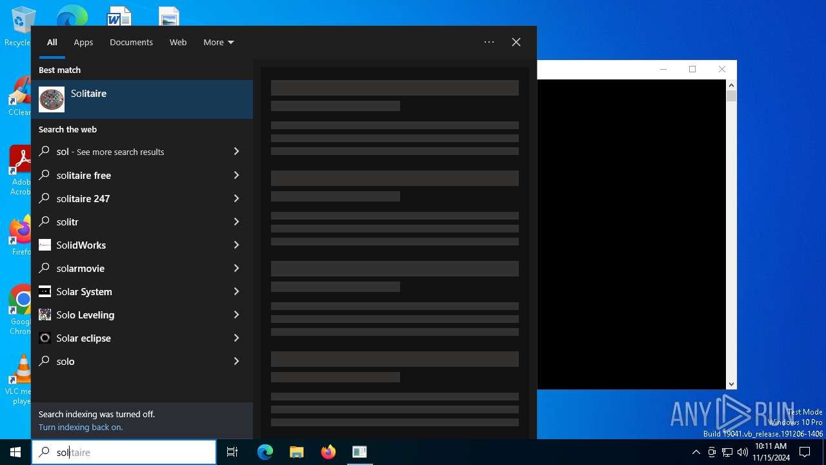This screenshot has width=826, height=465.
Task: Click the Solo Leveling thumbnail icon
Action: [x=45, y=315]
